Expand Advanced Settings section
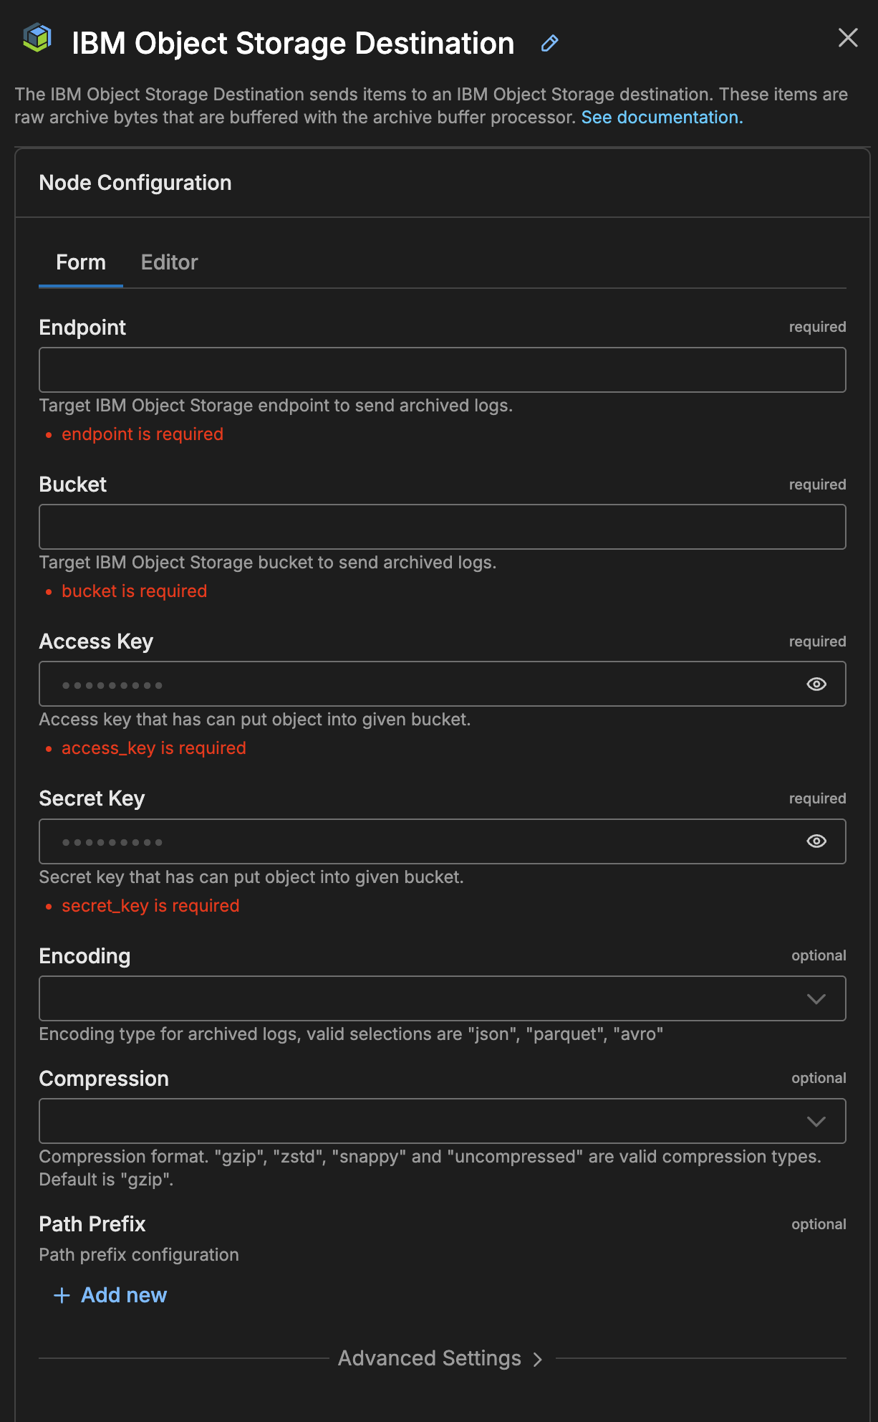This screenshot has height=1422, width=878. [x=430, y=1358]
